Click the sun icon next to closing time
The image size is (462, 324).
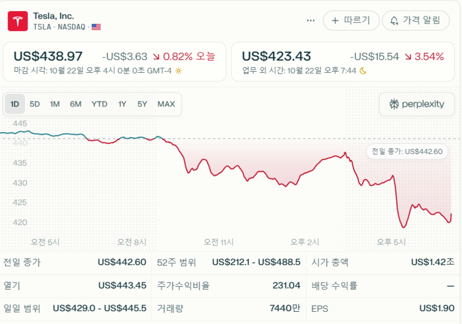click(178, 71)
